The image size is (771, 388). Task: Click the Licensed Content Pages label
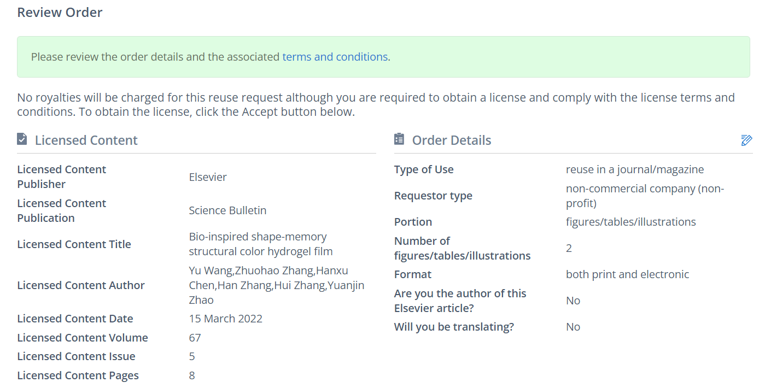coord(78,375)
